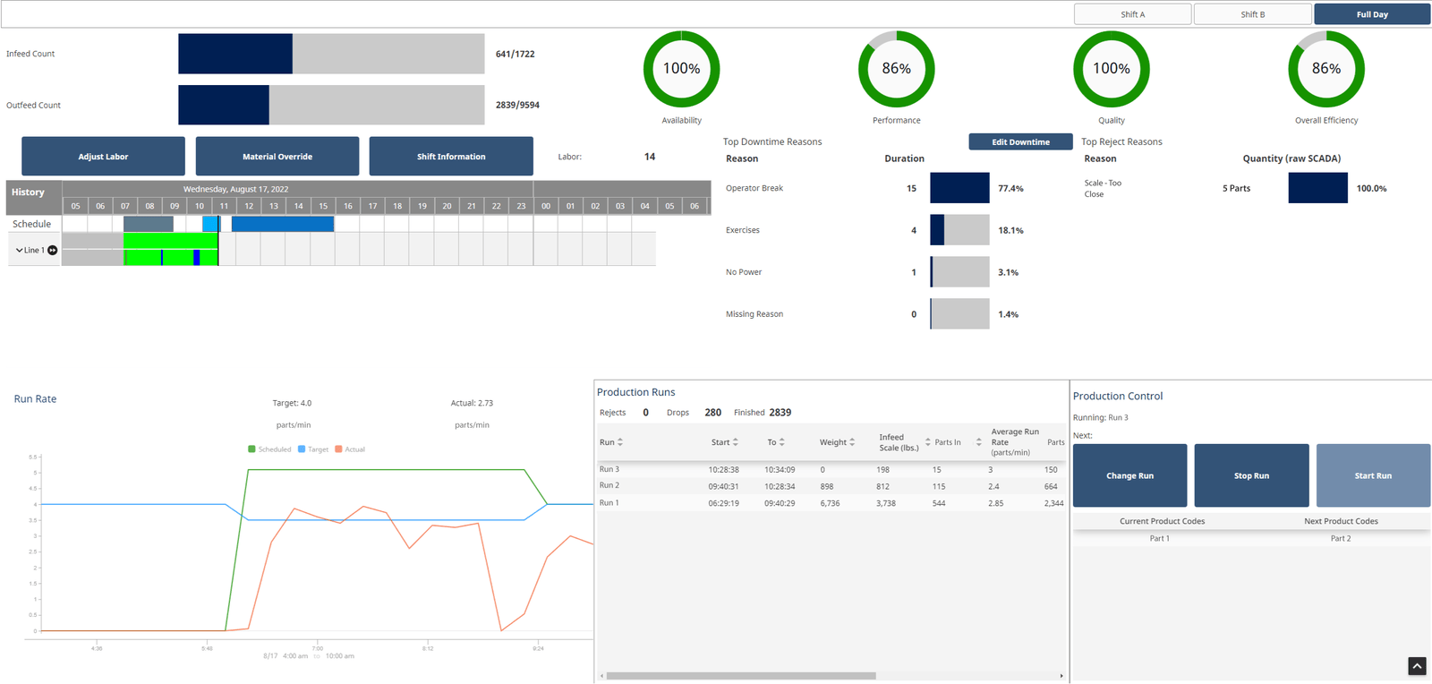Collapse the Line 1 row chevron
This screenshot has height=684, width=1432.
click(19, 251)
